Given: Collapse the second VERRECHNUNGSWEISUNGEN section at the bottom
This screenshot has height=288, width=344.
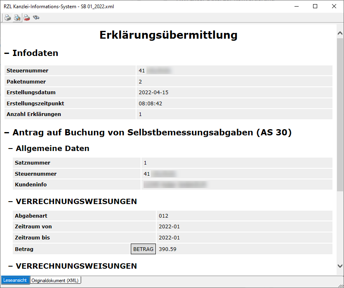Looking at the screenshot, I should [x=11, y=266].
